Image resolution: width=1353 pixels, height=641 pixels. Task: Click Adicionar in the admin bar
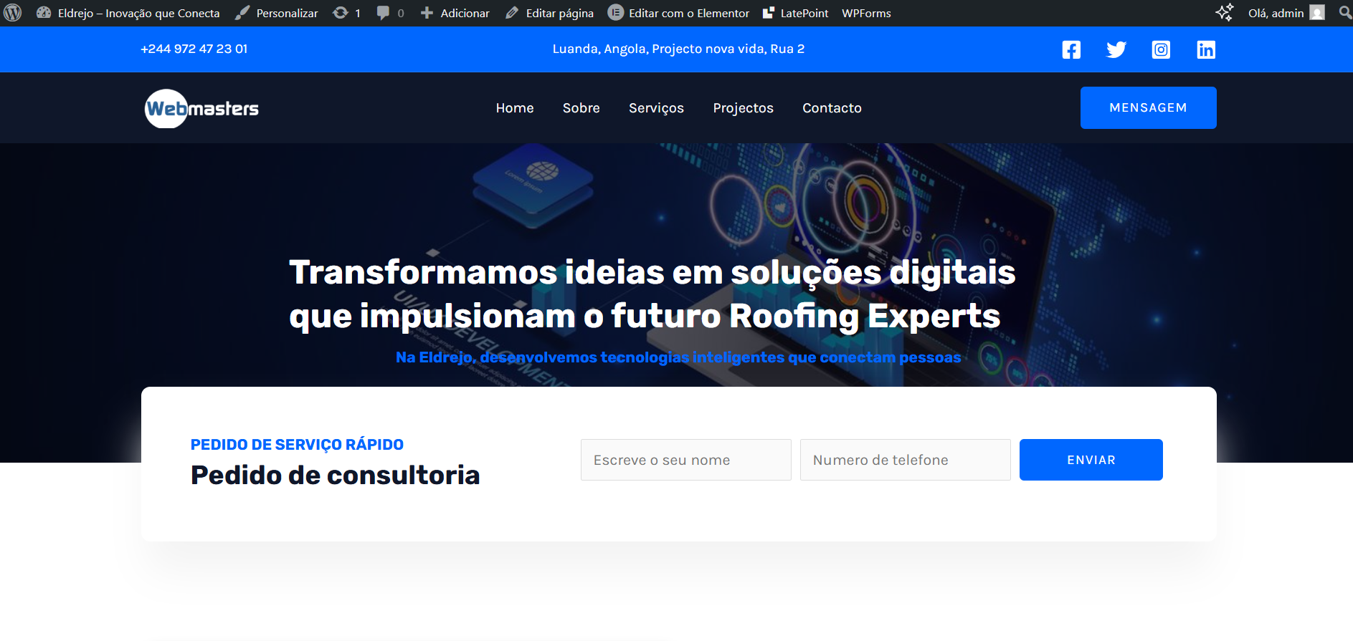coord(455,13)
